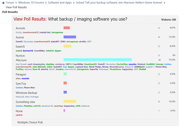This screenshot has width=190, height=128.
Task: Click John Mitchell in the Macrium voters
Action: pos(39,67)
